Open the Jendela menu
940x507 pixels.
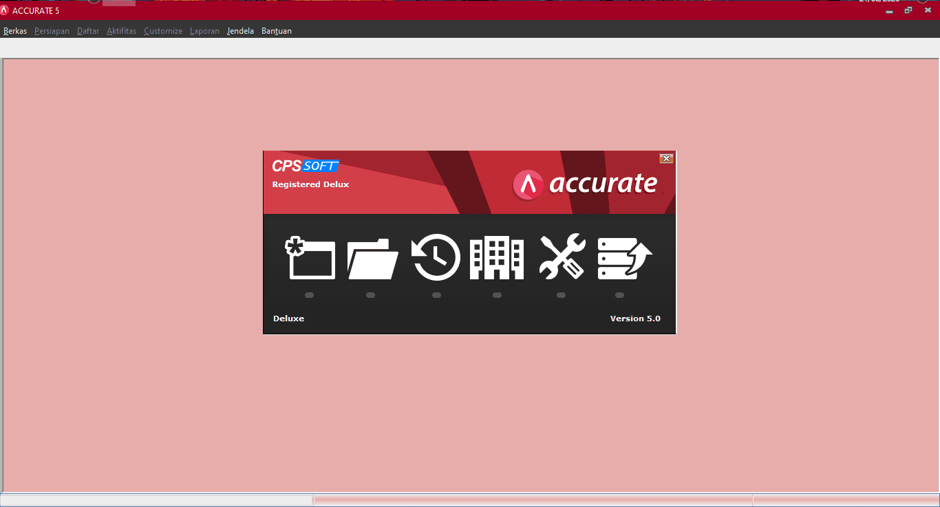[x=240, y=31]
